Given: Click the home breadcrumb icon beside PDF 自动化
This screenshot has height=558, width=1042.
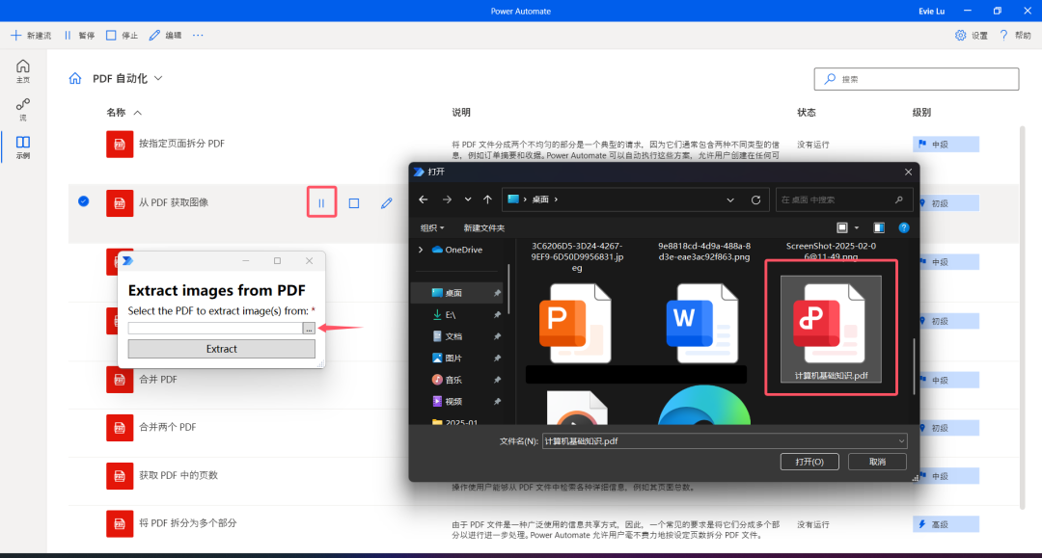Looking at the screenshot, I should point(75,79).
